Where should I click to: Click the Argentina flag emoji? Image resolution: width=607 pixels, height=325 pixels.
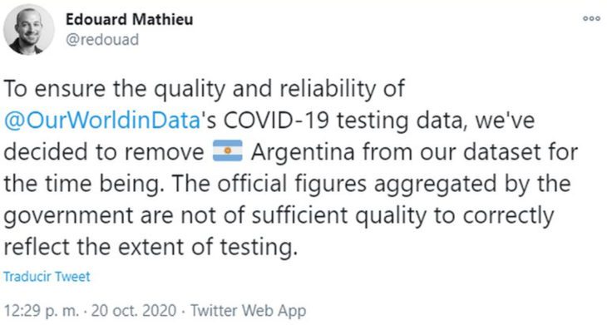coord(228,150)
